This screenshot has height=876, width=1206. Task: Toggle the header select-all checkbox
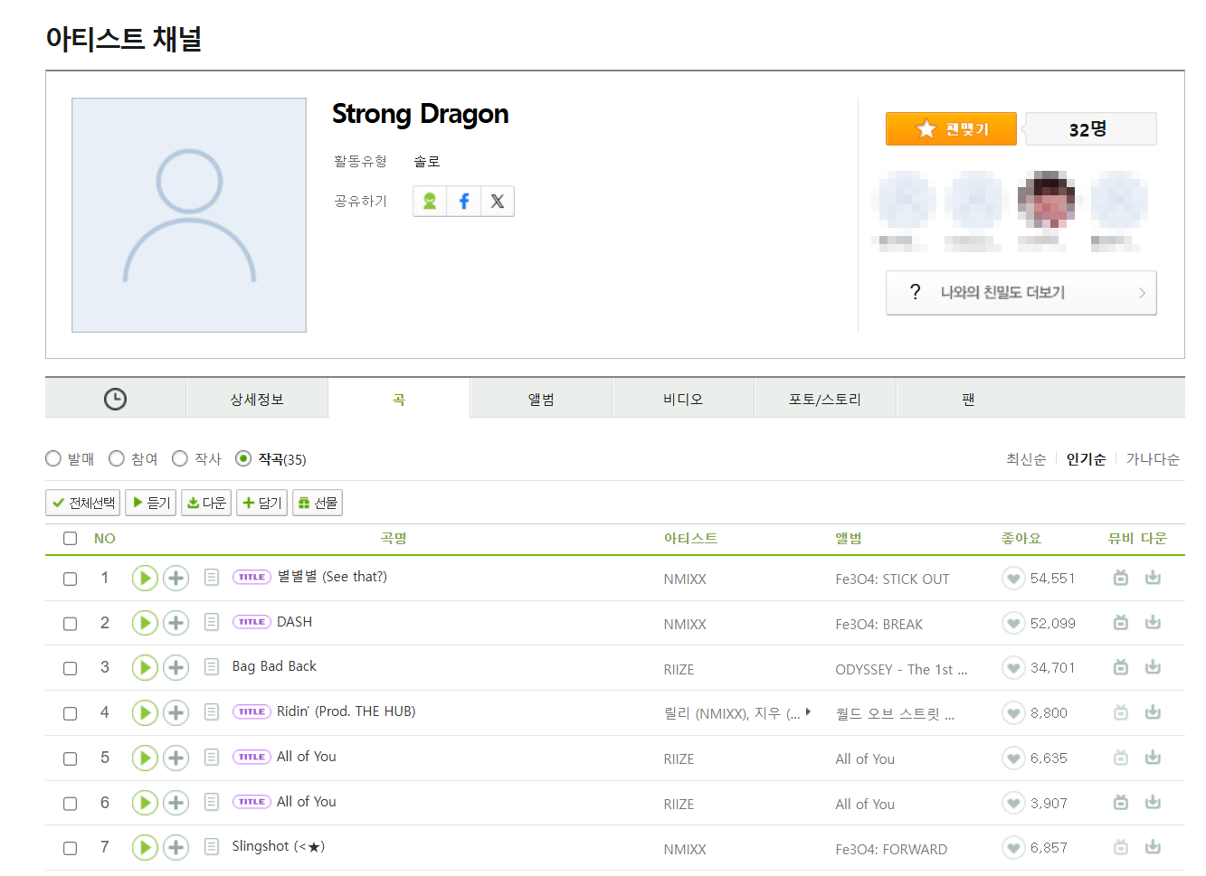tap(70, 539)
